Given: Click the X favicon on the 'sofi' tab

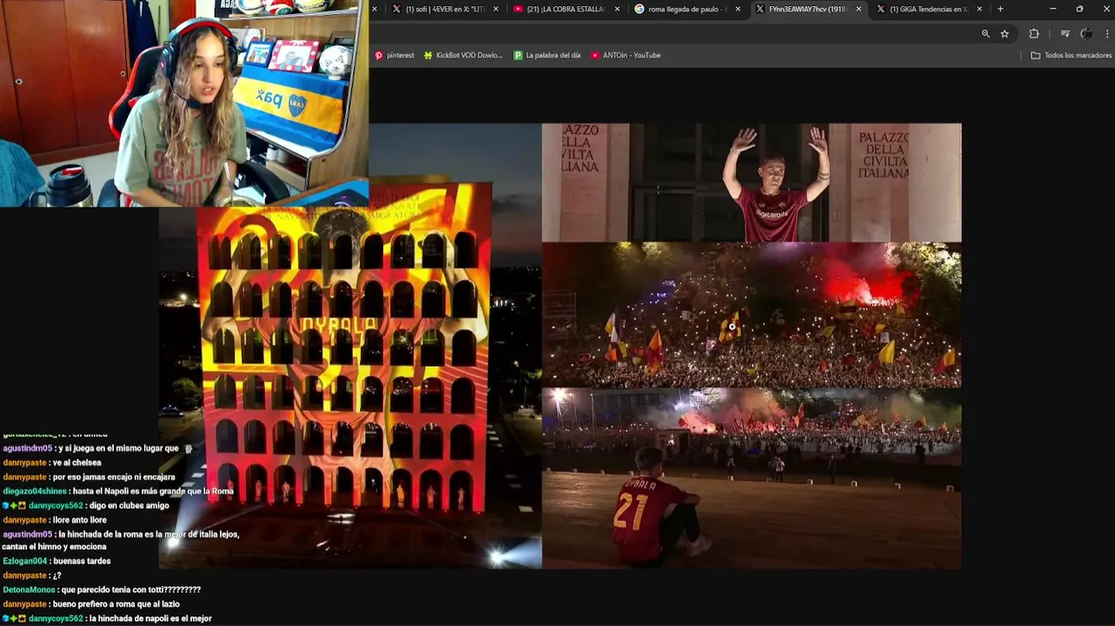Looking at the screenshot, I should pyautogui.click(x=396, y=9).
